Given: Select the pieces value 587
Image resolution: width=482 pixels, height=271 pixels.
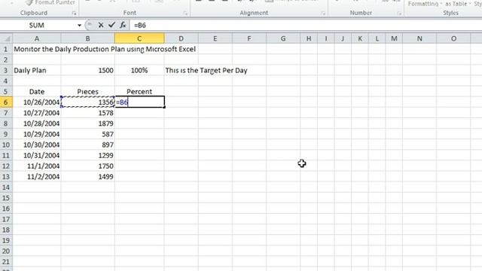Looking at the screenshot, I should (x=87, y=134).
